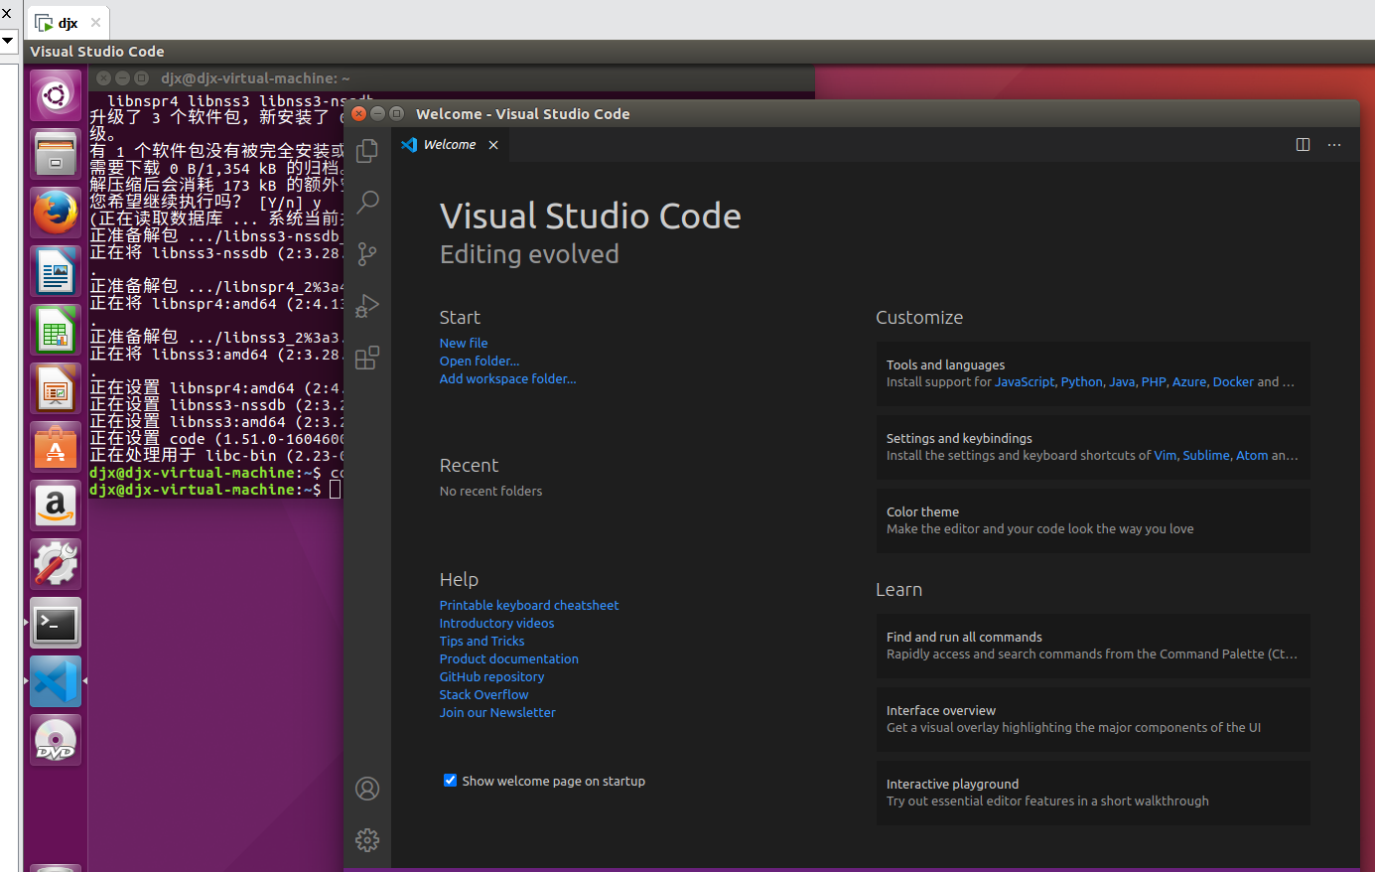Screen dimensions: 1375x872
Task: Install Sublime keybindings link
Action: click(x=1206, y=455)
